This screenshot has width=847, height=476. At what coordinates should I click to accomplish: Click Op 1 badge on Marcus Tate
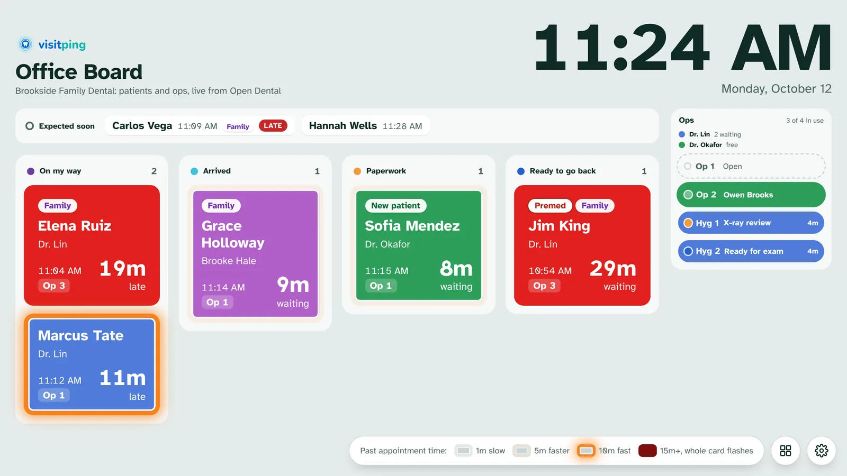click(x=54, y=395)
